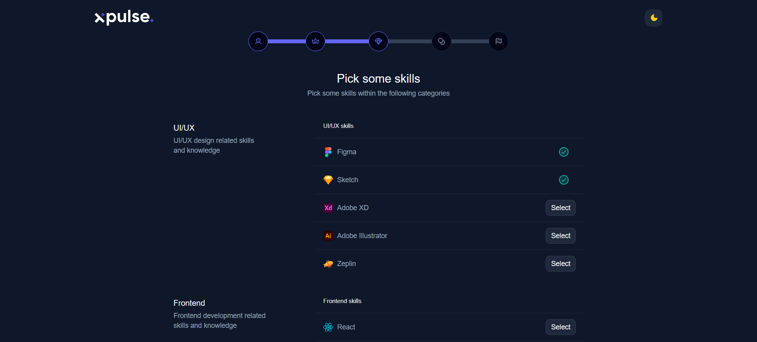This screenshot has height=342, width=757.
Task: Click the Adobe Illustrator logo icon
Action: click(328, 236)
